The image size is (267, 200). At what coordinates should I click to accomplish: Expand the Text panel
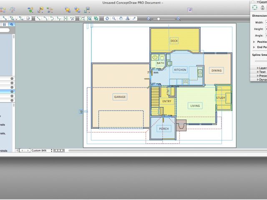(x=257, y=72)
